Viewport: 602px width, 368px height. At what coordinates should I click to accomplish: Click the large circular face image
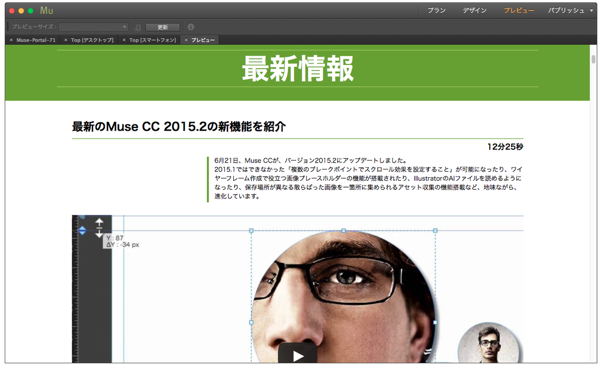click(343, 297)
